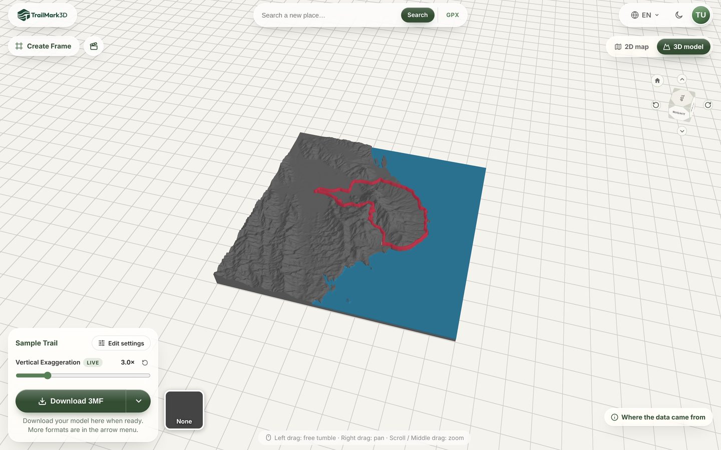Reset view with the home icon
This screenshot has height=450, width=721.
point(657,80)
